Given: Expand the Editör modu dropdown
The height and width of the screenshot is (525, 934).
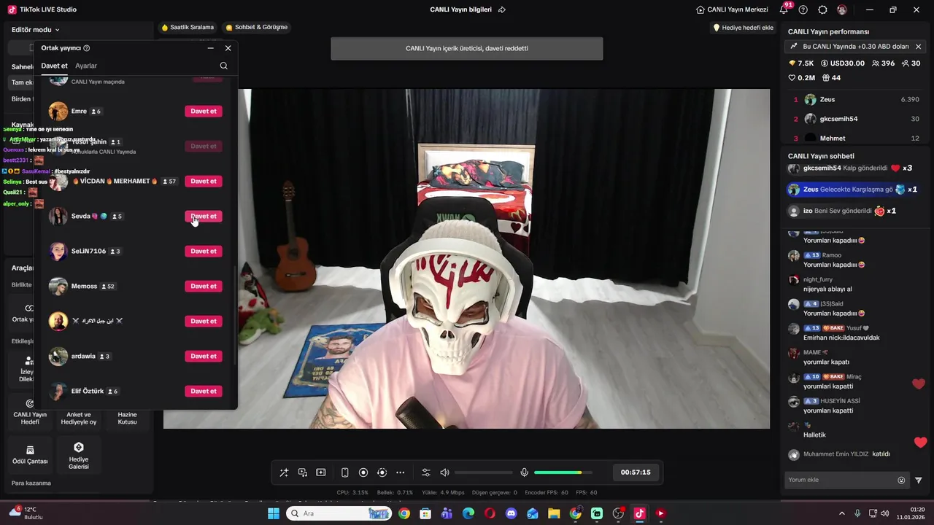Looking at the screenshot, I should (36, 30).
